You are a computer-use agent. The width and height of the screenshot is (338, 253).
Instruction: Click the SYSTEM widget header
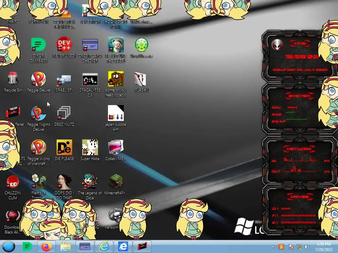pyautogui.click(x=300, y=96)
